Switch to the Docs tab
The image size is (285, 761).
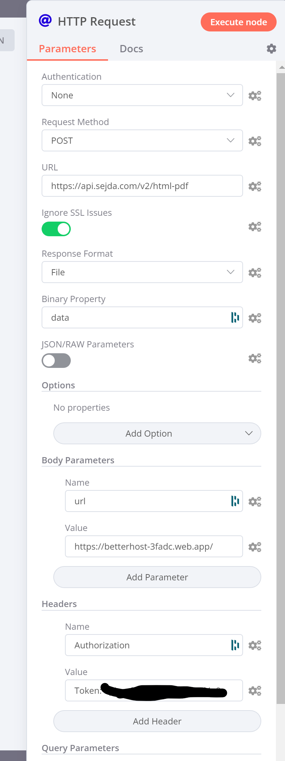tap(131, 49)
